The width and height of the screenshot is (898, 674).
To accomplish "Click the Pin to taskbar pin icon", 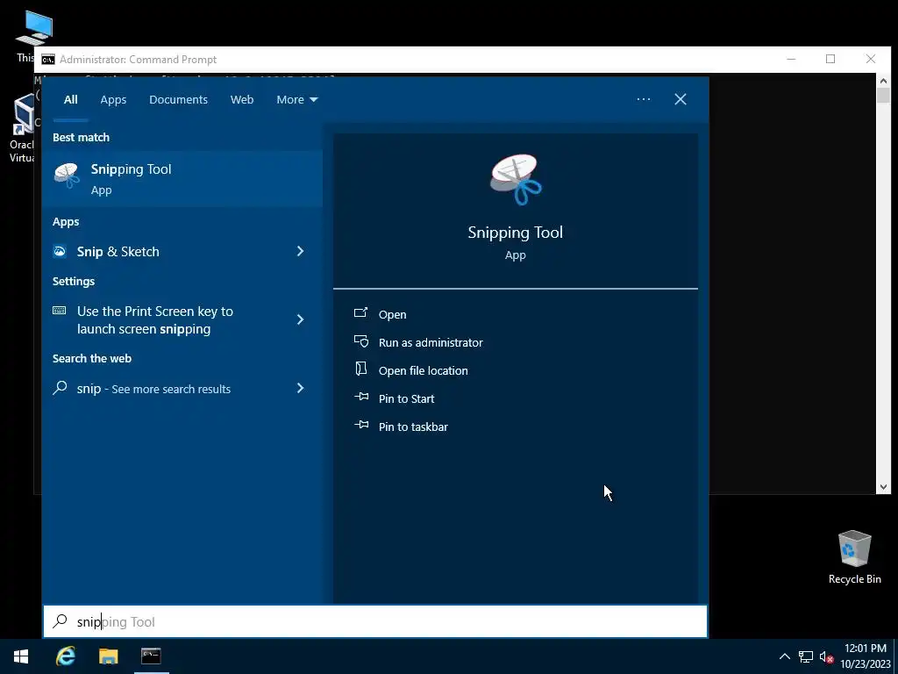I will pyautogui.click(x=360, y=425).
